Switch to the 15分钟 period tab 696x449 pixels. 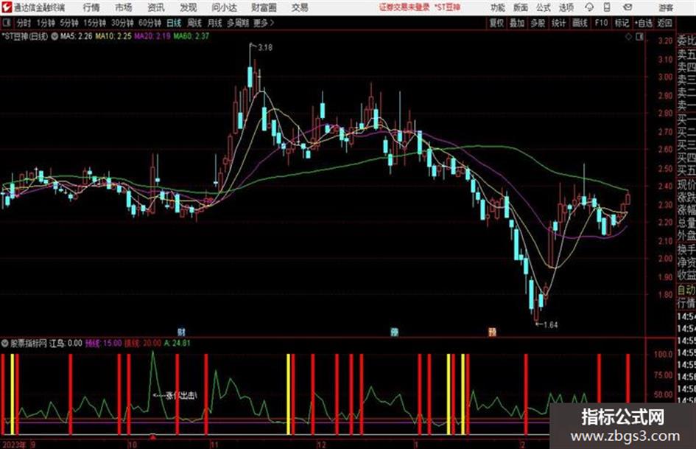95,23
